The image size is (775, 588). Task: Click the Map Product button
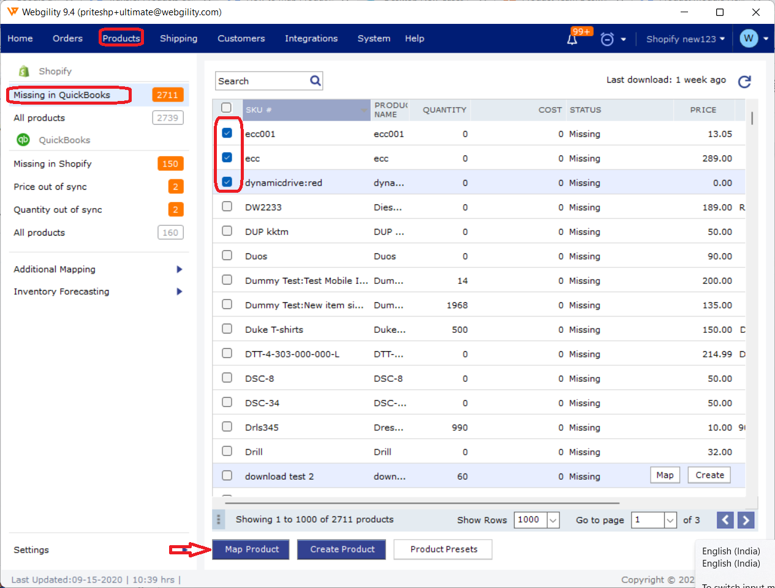252,549
